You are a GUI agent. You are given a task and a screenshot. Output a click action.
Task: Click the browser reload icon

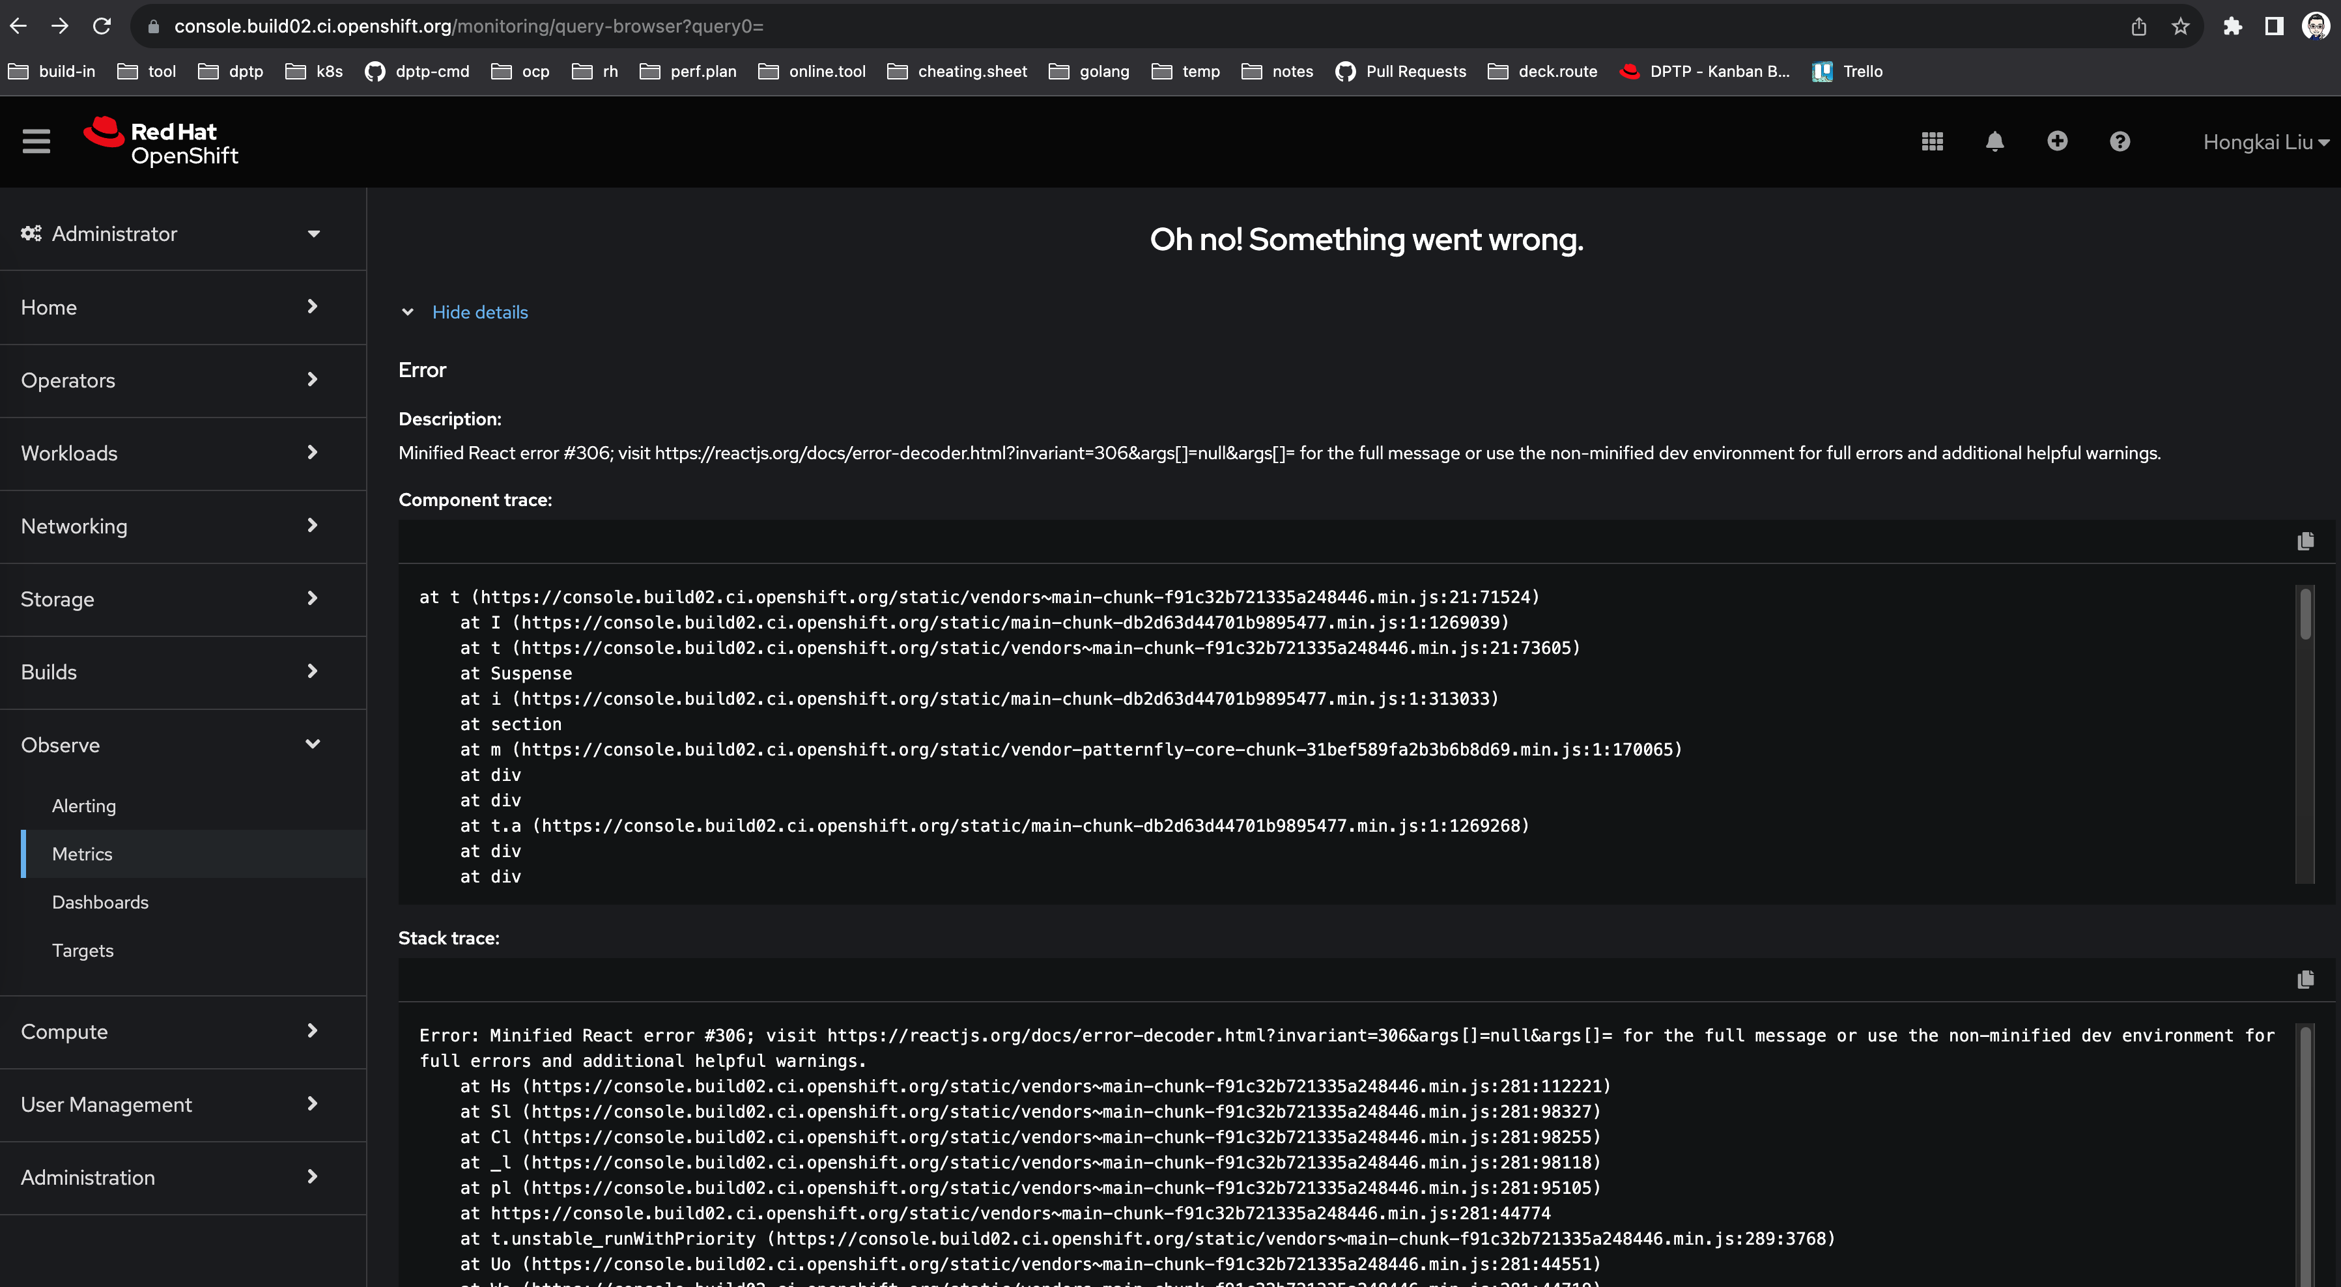click(102, 26)
